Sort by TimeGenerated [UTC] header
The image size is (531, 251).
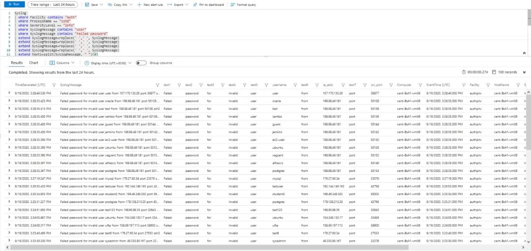30,85
